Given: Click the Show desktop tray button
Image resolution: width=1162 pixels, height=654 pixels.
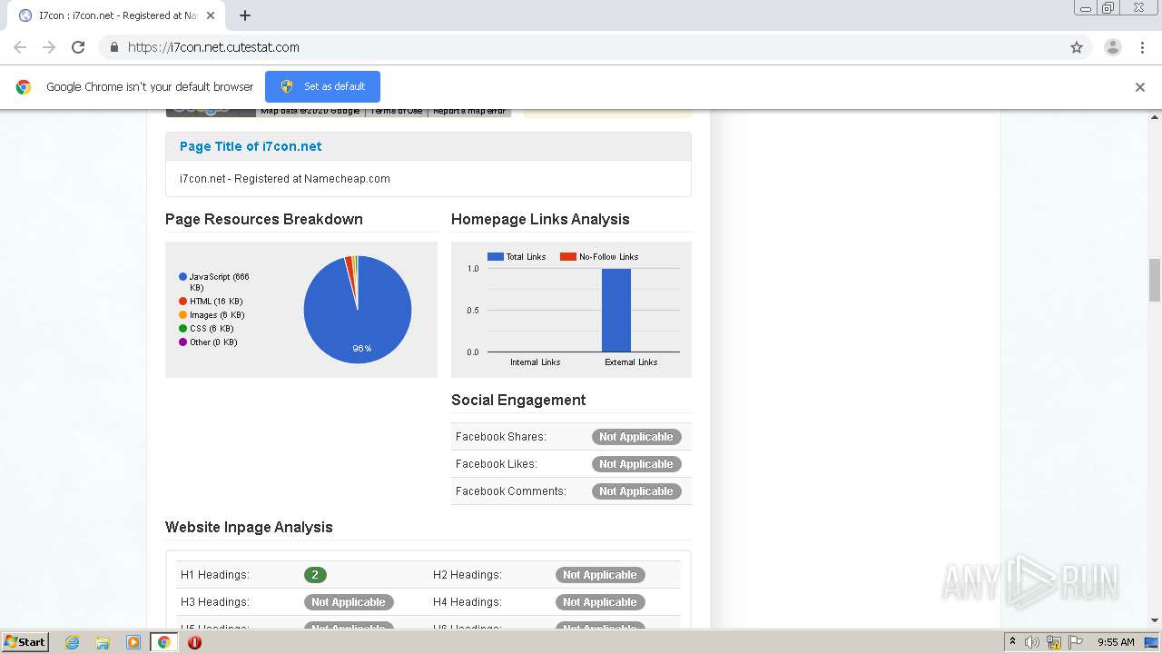Looking at the screenshot, I should (x=1151, y=642).
